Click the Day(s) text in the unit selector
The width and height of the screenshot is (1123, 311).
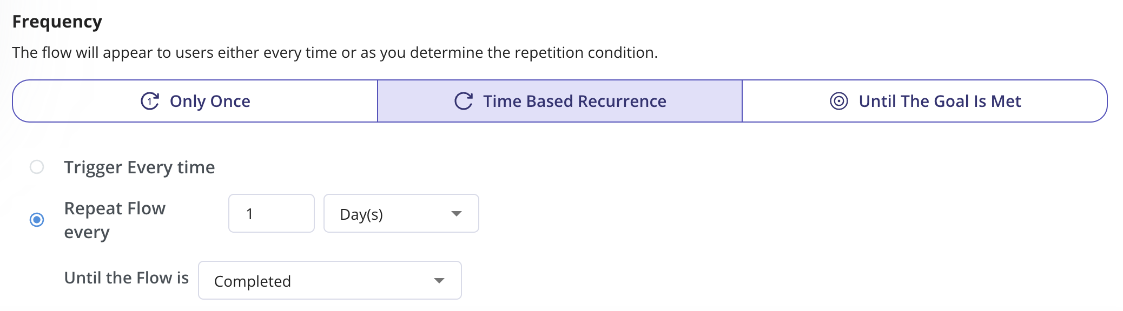[361, 214]
